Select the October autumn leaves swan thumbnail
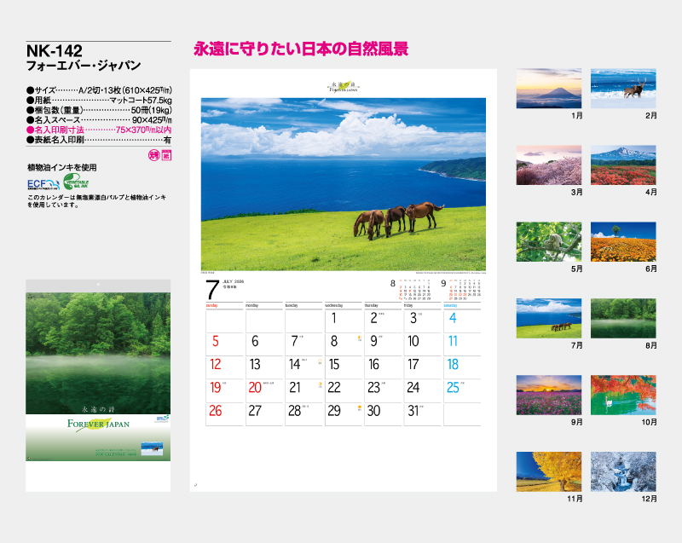The height and width of the screenshot is (543, 682). [x=623, y=396]
